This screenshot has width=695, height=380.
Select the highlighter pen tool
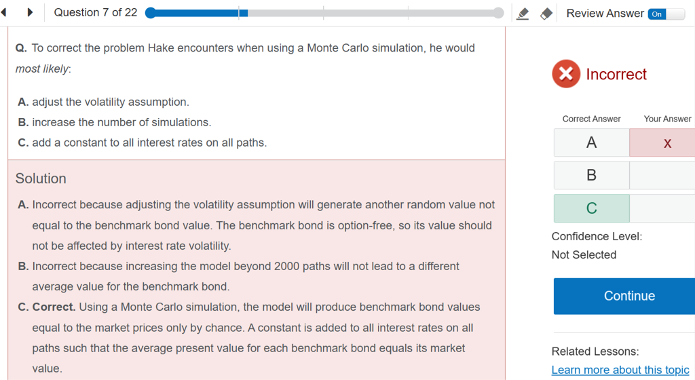point(523,14)
